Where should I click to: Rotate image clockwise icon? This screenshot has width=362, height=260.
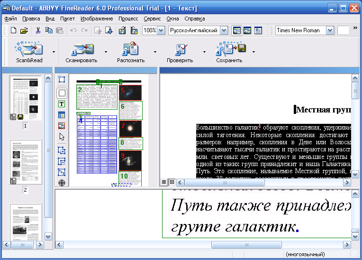134,30
